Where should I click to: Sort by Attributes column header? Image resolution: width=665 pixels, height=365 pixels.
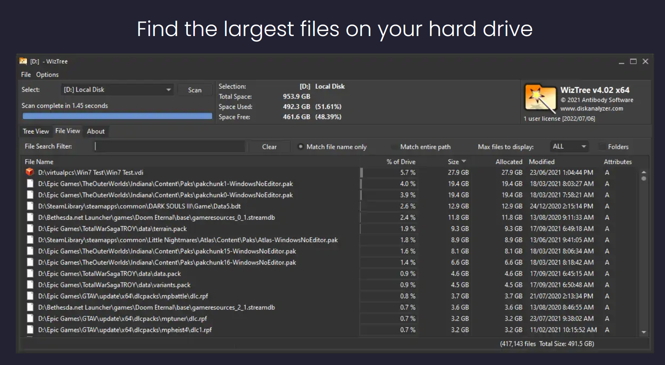[617, 162]
